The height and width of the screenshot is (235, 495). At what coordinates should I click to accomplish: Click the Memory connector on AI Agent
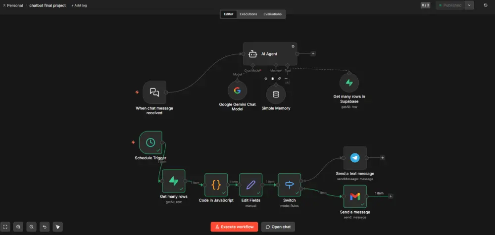click(x=276, y=65)
